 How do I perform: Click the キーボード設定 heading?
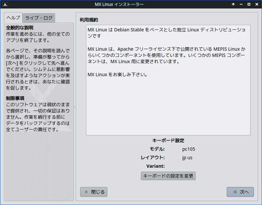[168, 141]
